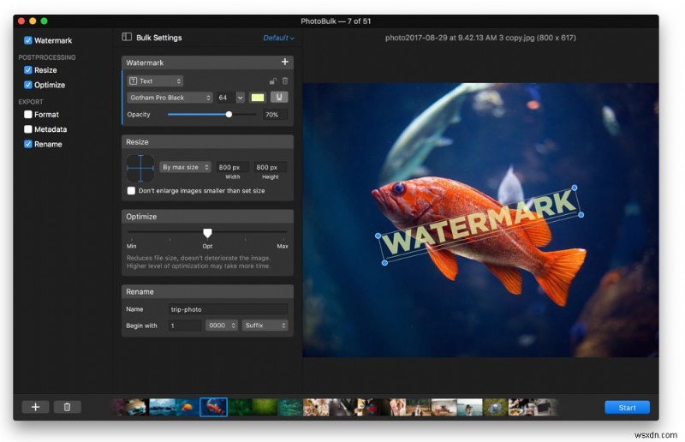Check Don't enlarge images smaller than set size
The width and height of the screenshot is (685, 442).
(131, 191)
